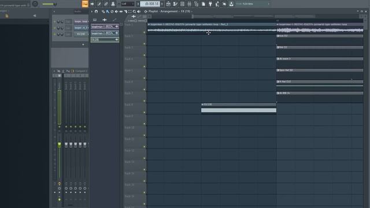Show the Channel rack from the top toolbar
This screenshot has width=370, height=208.
coord(183,4)
